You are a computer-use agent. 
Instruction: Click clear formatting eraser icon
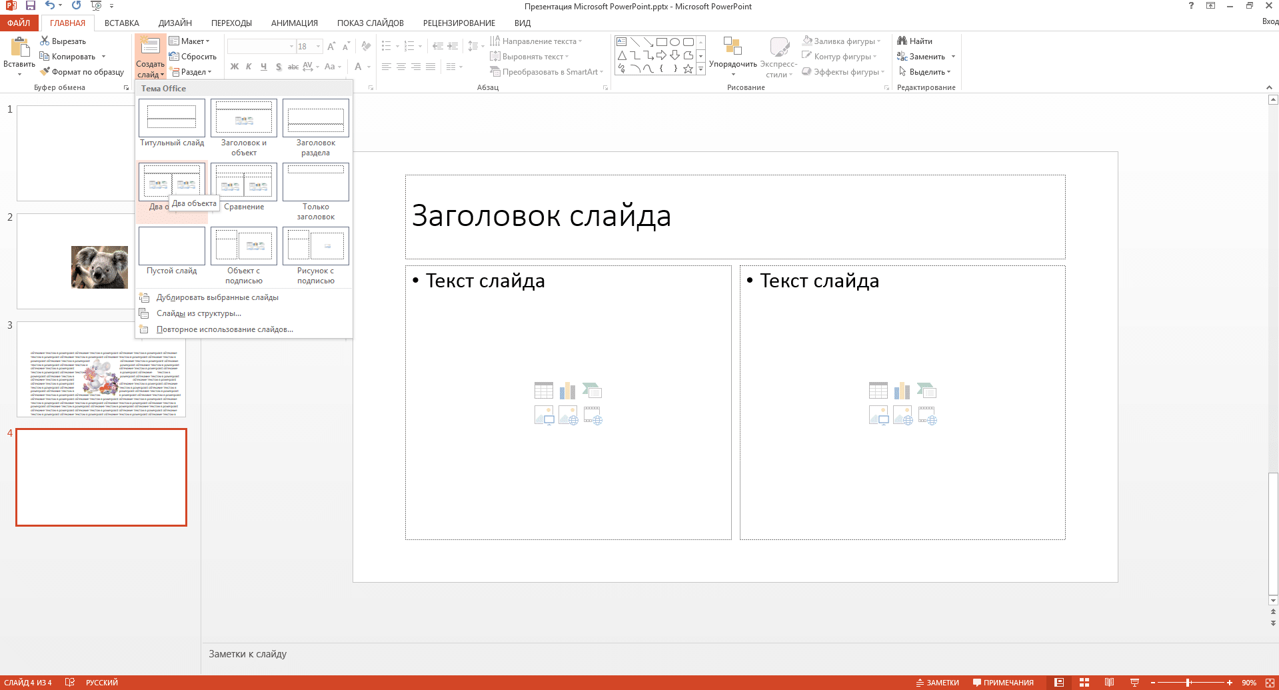tap(366, 47)
